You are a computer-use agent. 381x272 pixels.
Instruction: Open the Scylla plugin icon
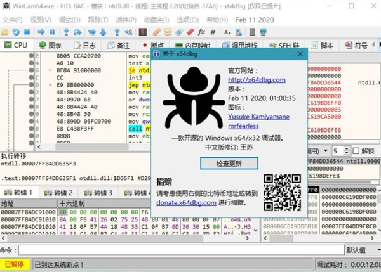pyautogui.click(x=143, y=32)
